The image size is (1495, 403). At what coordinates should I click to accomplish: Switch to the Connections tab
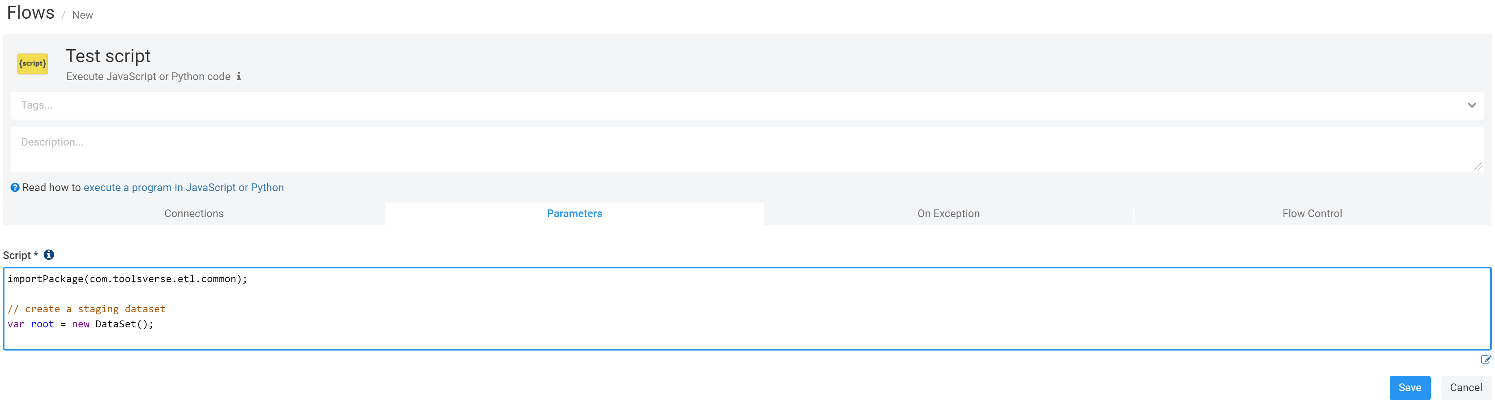tap(194, 213)
